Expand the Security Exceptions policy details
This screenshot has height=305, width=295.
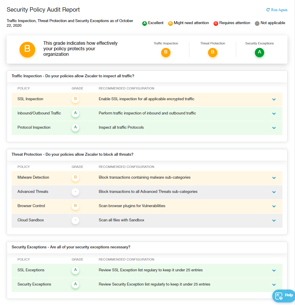[274, 284]
